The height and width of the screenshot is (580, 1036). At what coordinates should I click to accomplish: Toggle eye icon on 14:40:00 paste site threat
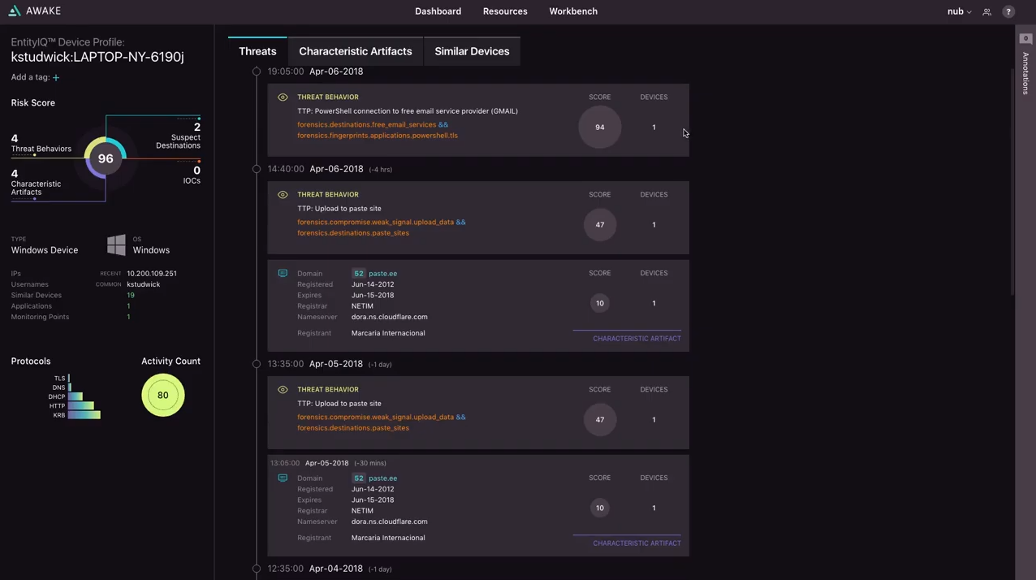[283, 195]
